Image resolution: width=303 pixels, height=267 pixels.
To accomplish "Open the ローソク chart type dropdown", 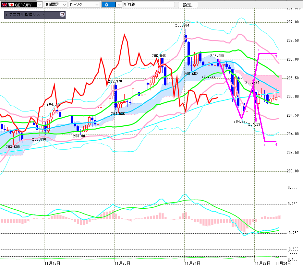I will pyautogui.click(x=96, y=5).
